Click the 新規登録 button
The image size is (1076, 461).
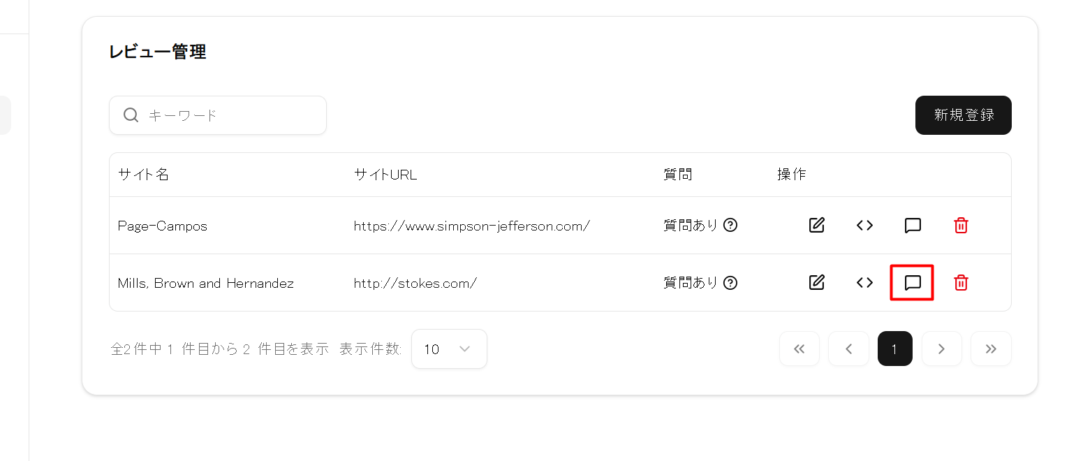click(x=963, y=115)
